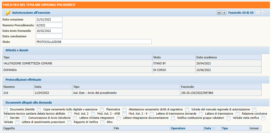Check the Verbale visita verifica box
Image resolution: width=271 pixels, height=133 pixels.
point(229,118)
